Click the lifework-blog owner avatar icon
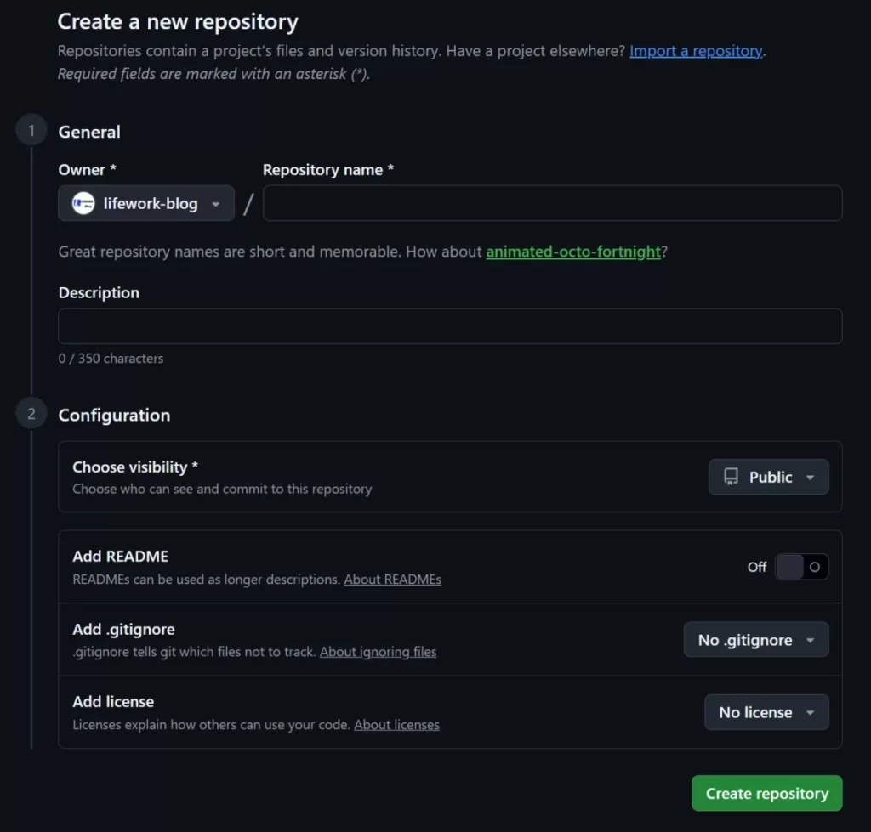 click(83, 203)
